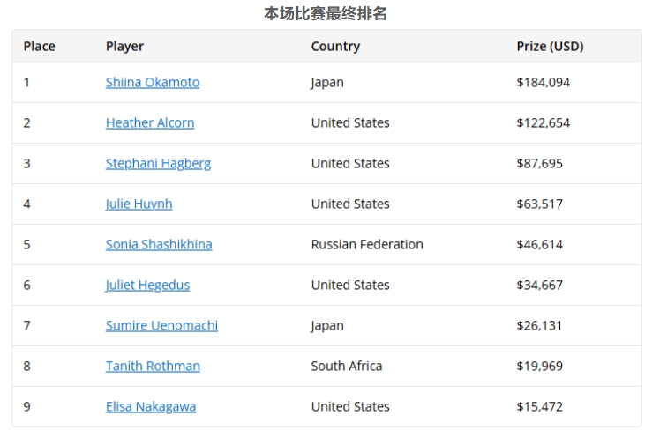Follow the Sonia Shashikhina link
This screenshot has height=445, width=660.
tap(159, 244)
